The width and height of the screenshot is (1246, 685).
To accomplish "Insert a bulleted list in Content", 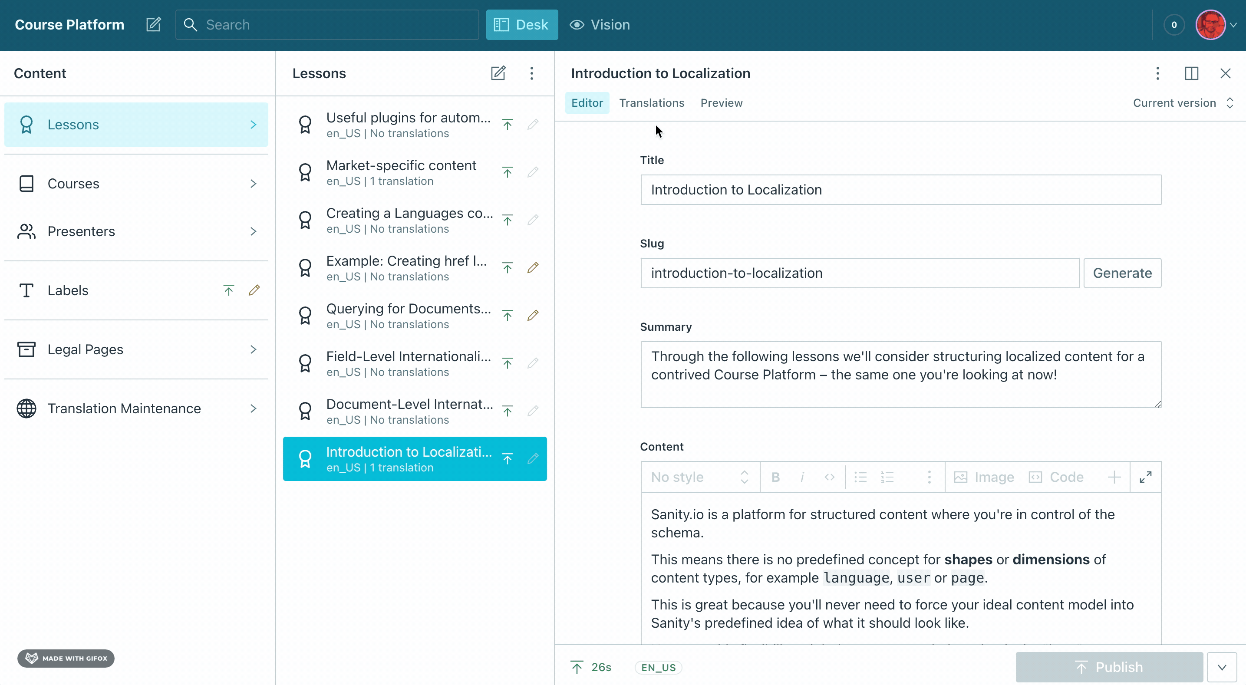I will click(x=860, y=477).
